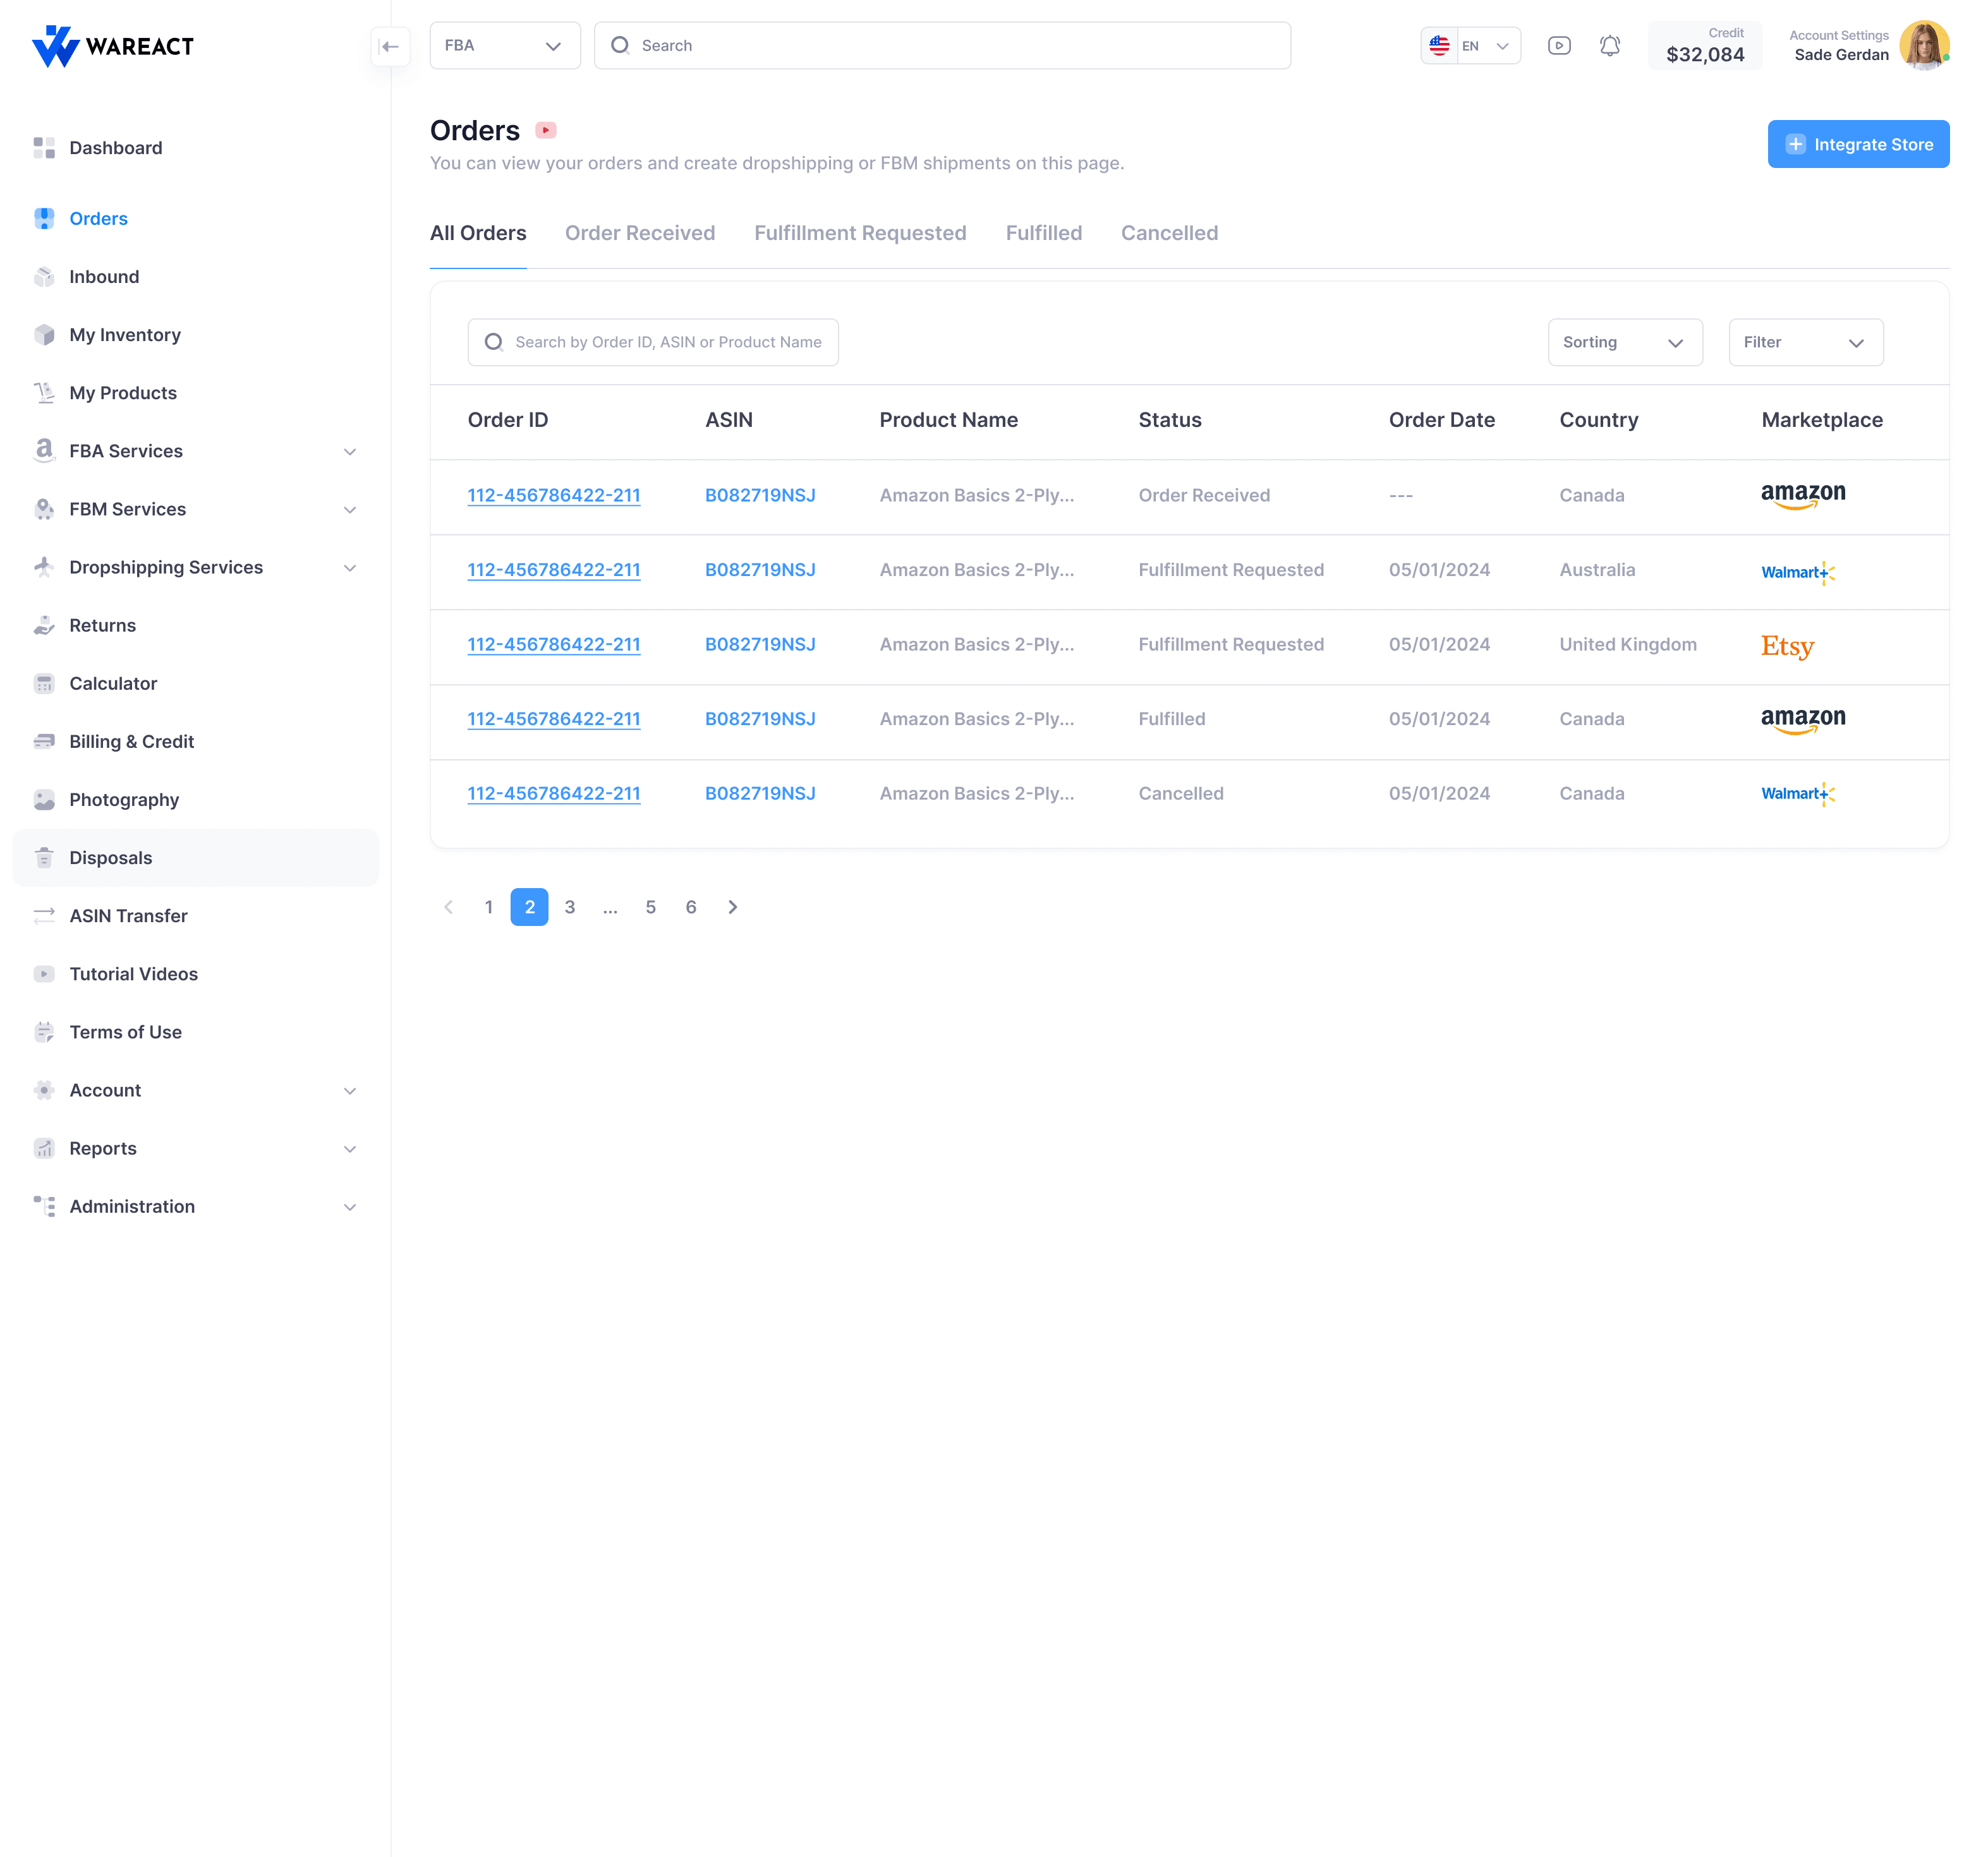Open ASIN Transfer in sidebar
This screenshot has width=1988, height=1857.
128,915
